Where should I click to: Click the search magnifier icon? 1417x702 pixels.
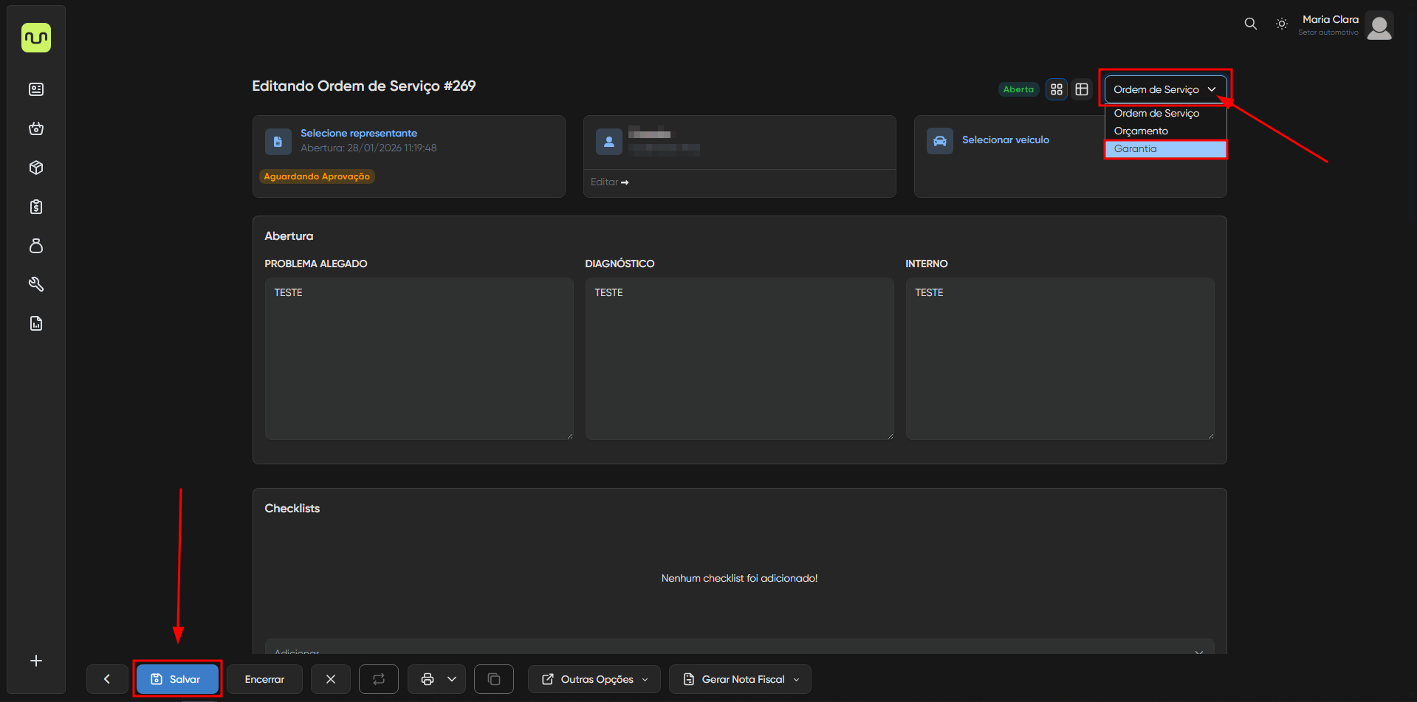(1250, 24)
